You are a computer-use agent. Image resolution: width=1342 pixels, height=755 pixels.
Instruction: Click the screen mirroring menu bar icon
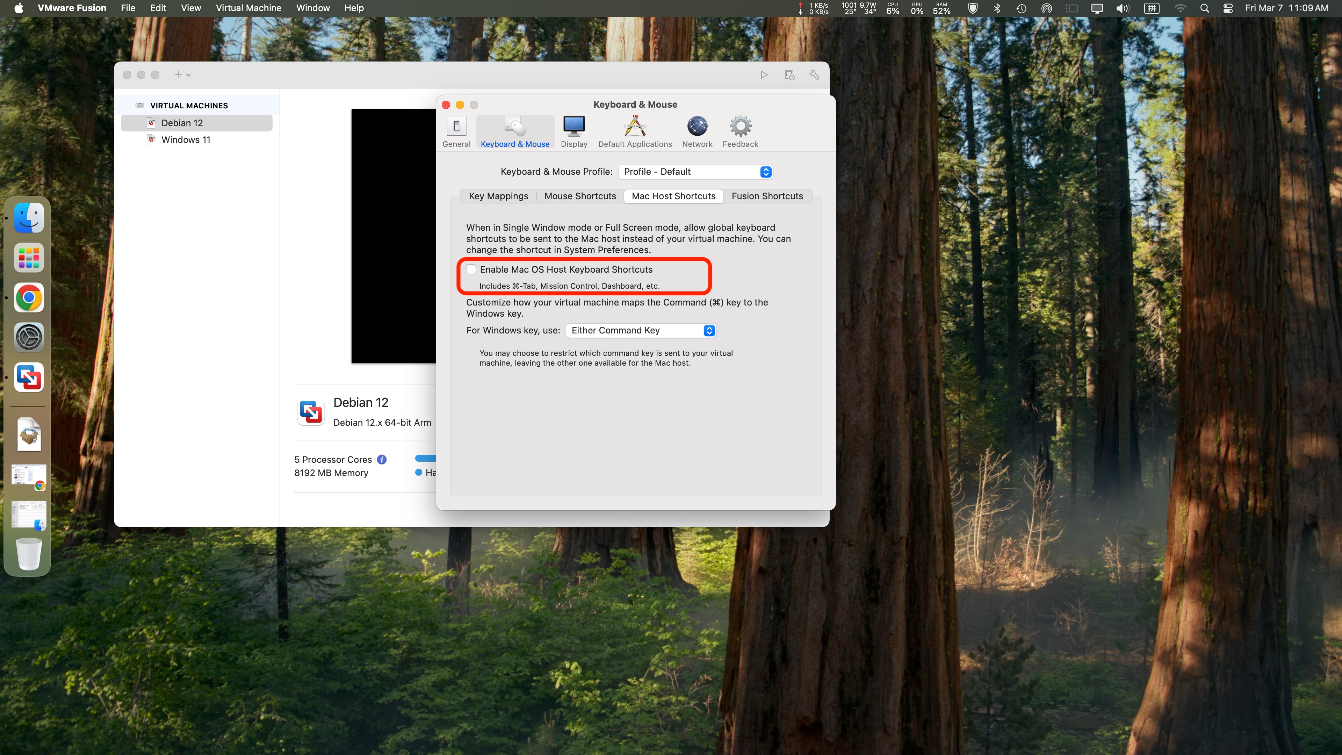tap(1097, 8)
